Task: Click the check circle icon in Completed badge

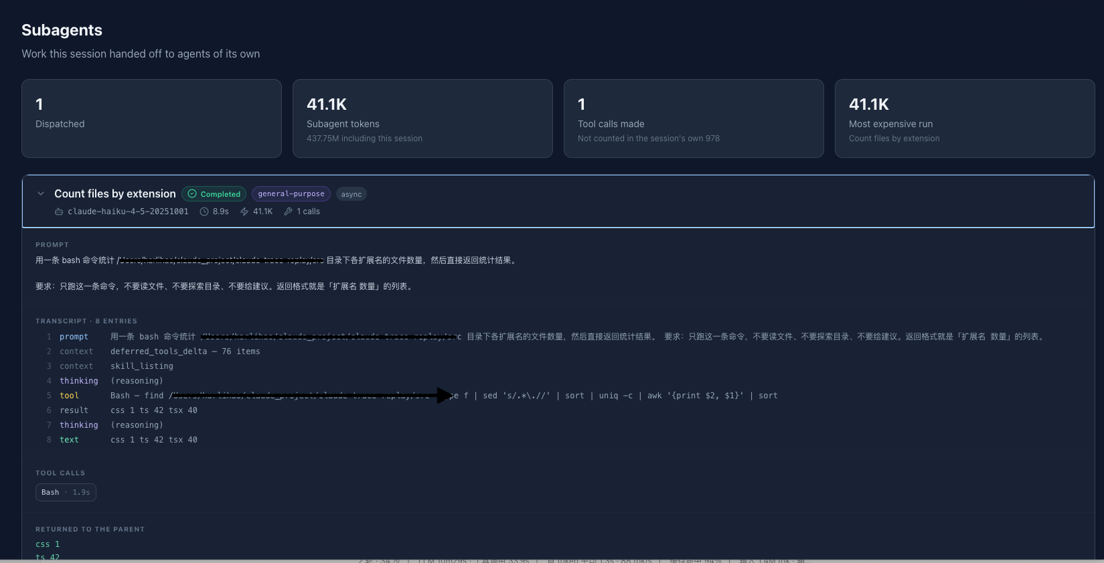Action: pyautogui.click(x=192, y=194)
